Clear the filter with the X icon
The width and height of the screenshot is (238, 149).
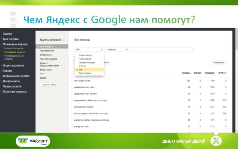click(x=192, y=50)
